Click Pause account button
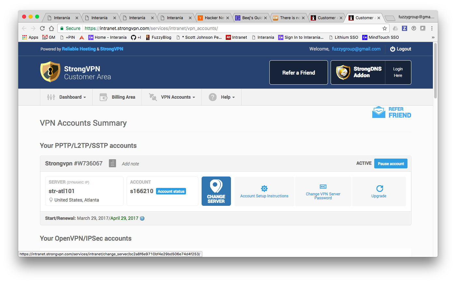The height and width of the screenshot is (283, 456). 391,163
